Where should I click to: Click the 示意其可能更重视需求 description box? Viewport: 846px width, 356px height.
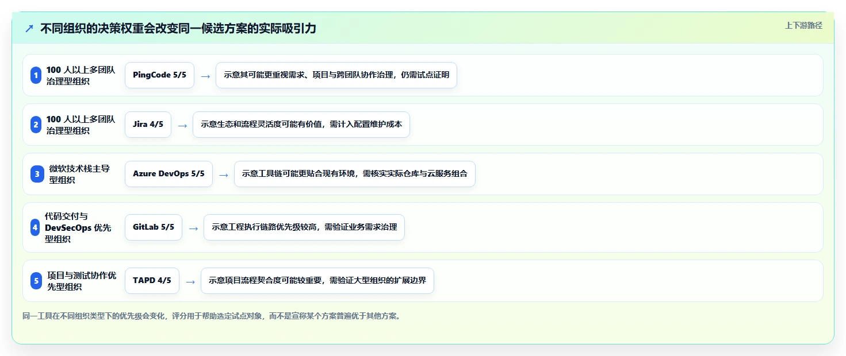[x=336, y=75]
